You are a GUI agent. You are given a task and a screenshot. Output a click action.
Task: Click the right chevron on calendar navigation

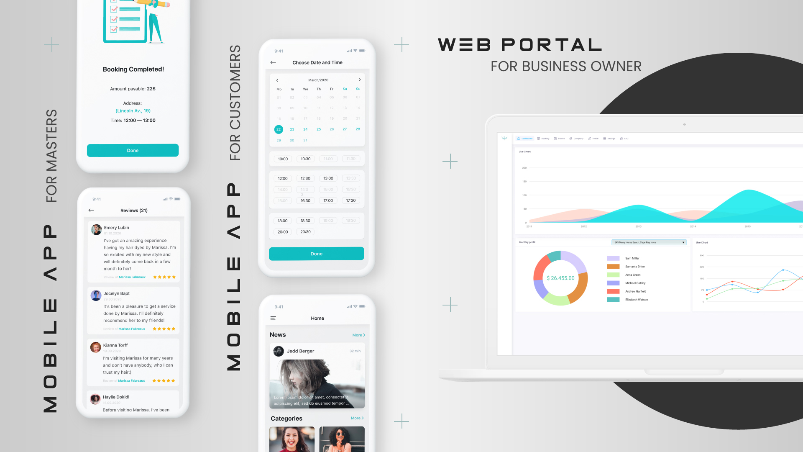point(360,80)
